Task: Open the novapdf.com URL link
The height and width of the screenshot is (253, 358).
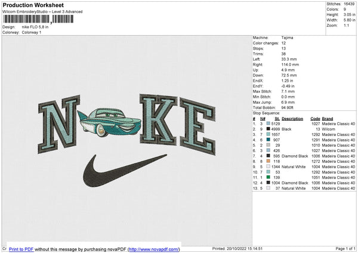Action: 154,249
